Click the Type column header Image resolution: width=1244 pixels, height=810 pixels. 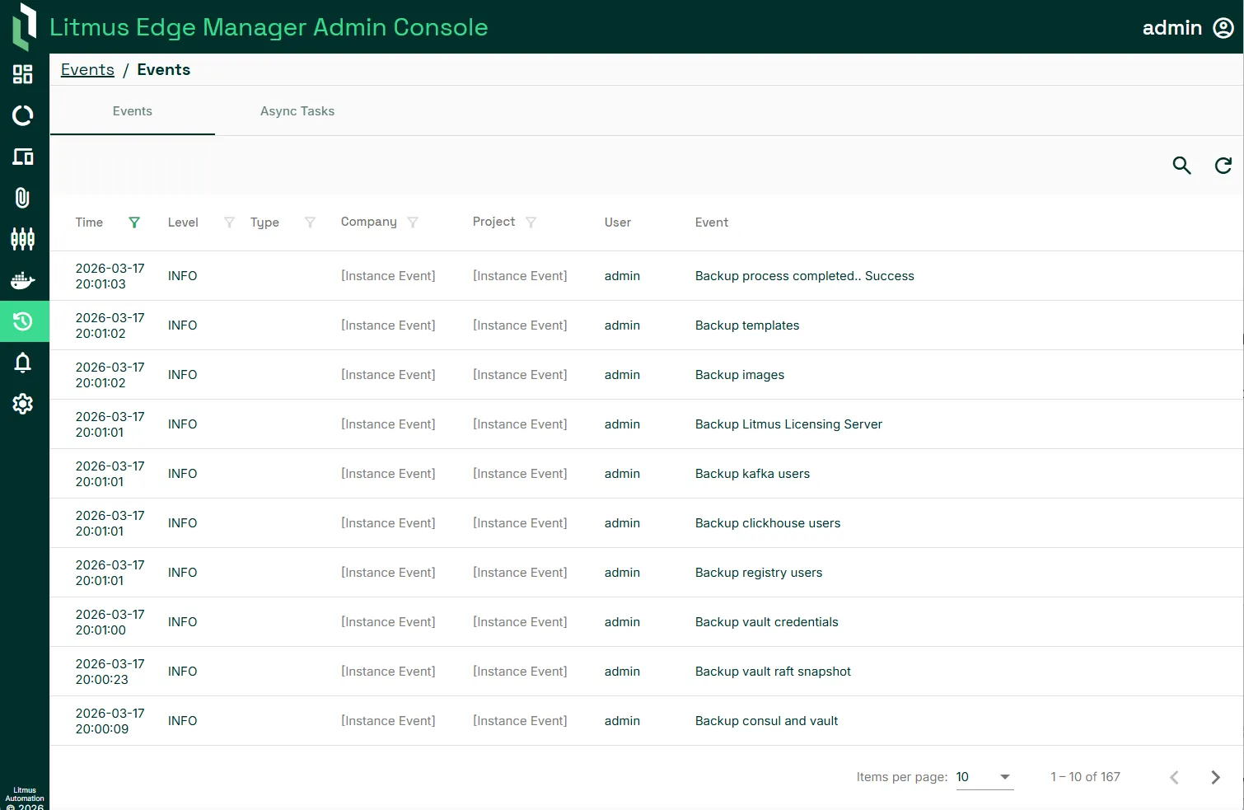point(264,222)
